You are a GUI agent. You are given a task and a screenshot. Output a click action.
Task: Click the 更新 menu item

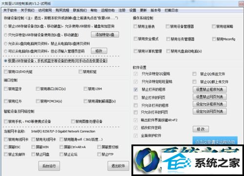click(x=143, y=10)
